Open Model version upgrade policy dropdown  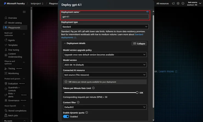105,55
